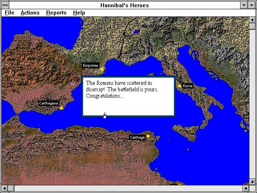Screen dimensions: 257x193
Task: Click the Rome city label
Action: click(x=188, y=86)
